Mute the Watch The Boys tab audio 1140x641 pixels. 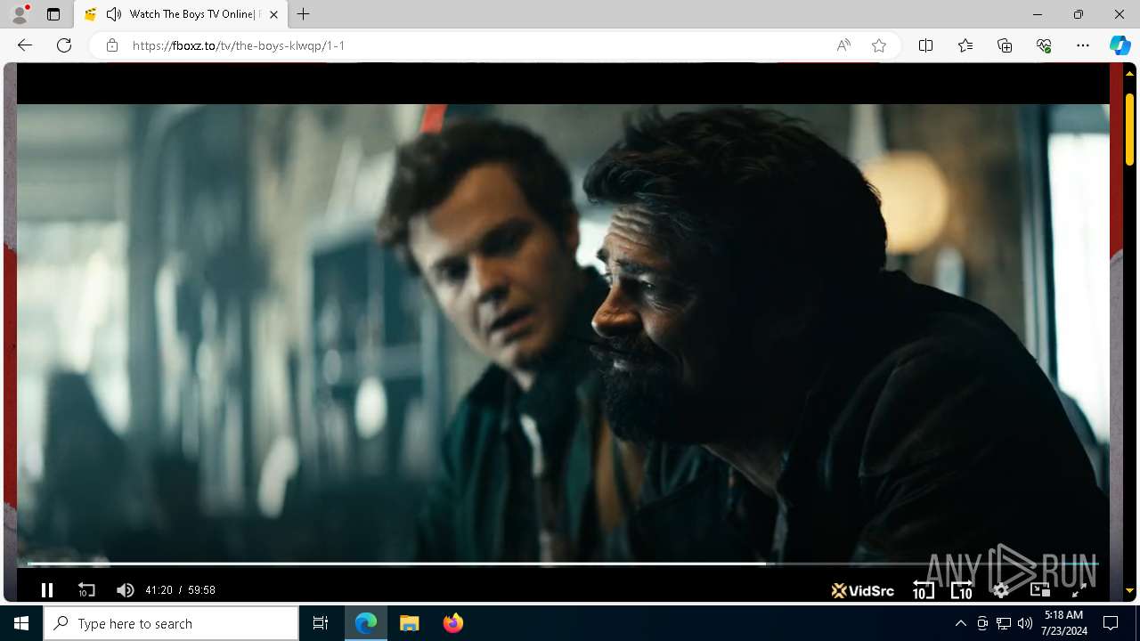pos(114,14)
